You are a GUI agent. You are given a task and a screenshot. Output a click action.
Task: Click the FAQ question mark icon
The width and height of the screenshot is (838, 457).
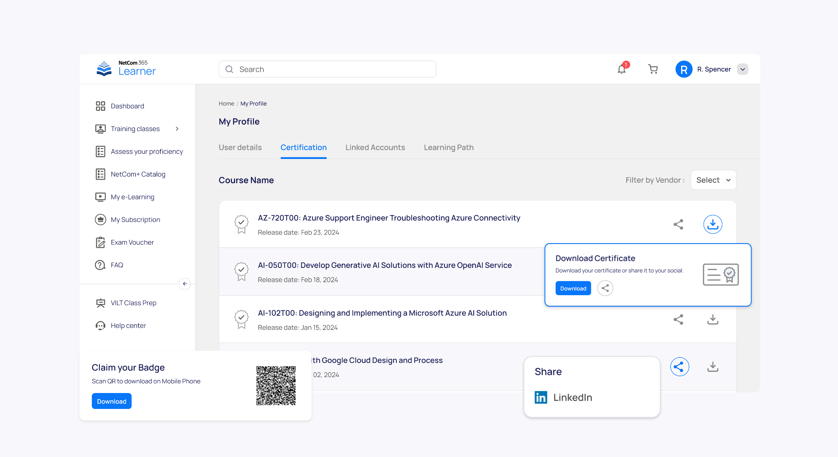(100, 265)
